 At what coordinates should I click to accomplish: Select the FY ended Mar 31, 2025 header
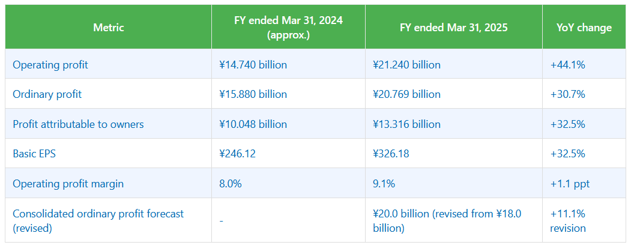[453, 28]
